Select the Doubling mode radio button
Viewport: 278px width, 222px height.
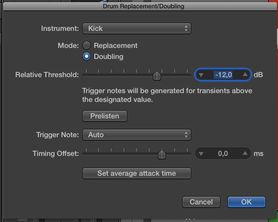click(x=87, y=56)
